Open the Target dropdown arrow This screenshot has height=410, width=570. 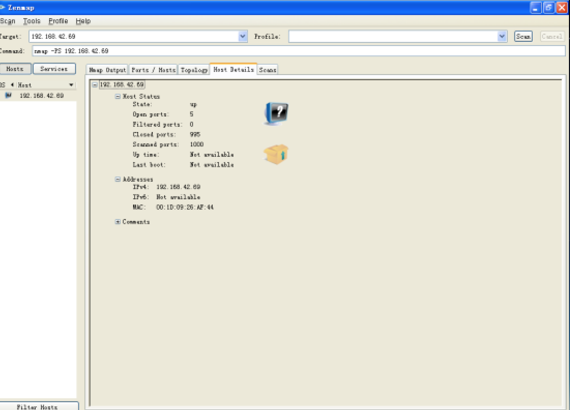point(242,36)
